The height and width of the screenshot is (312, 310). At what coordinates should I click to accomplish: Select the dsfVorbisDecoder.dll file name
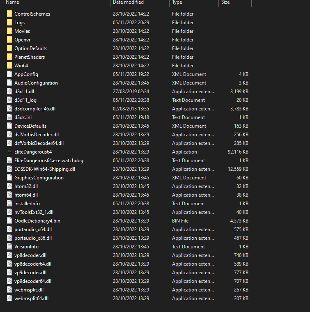coord(37,135)
